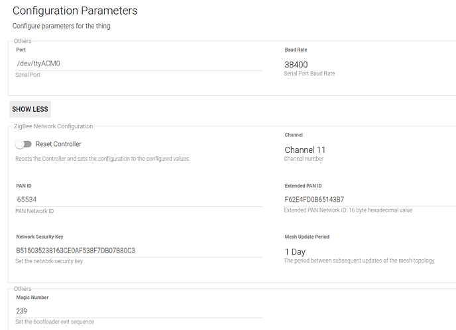Select the Network Security Key input field

coord(139,250)
